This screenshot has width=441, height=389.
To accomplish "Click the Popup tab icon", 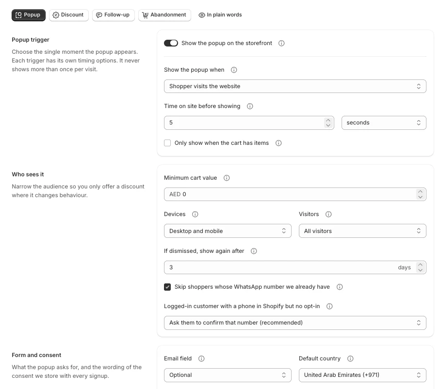I will tap(18, 15).
